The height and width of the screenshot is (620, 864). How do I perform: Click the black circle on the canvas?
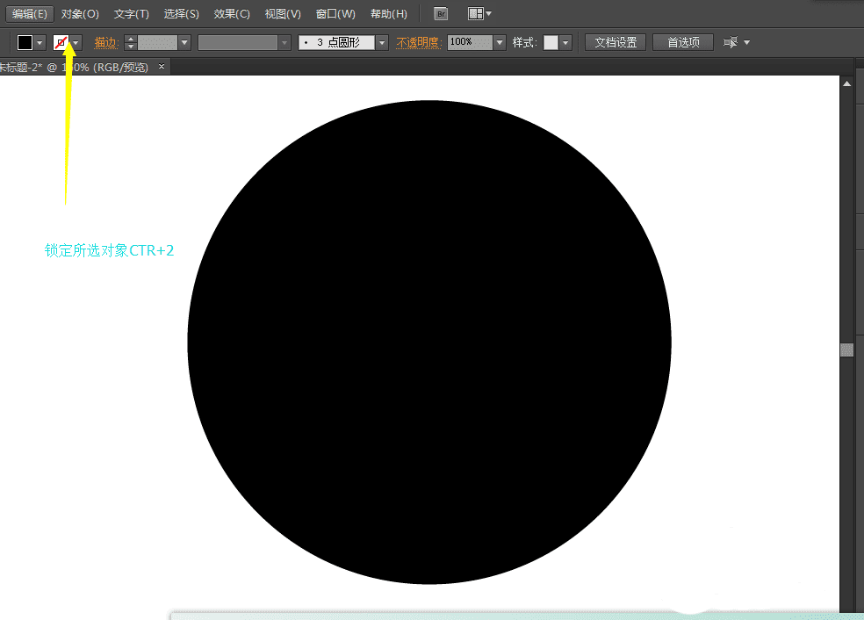coord(429,342)
